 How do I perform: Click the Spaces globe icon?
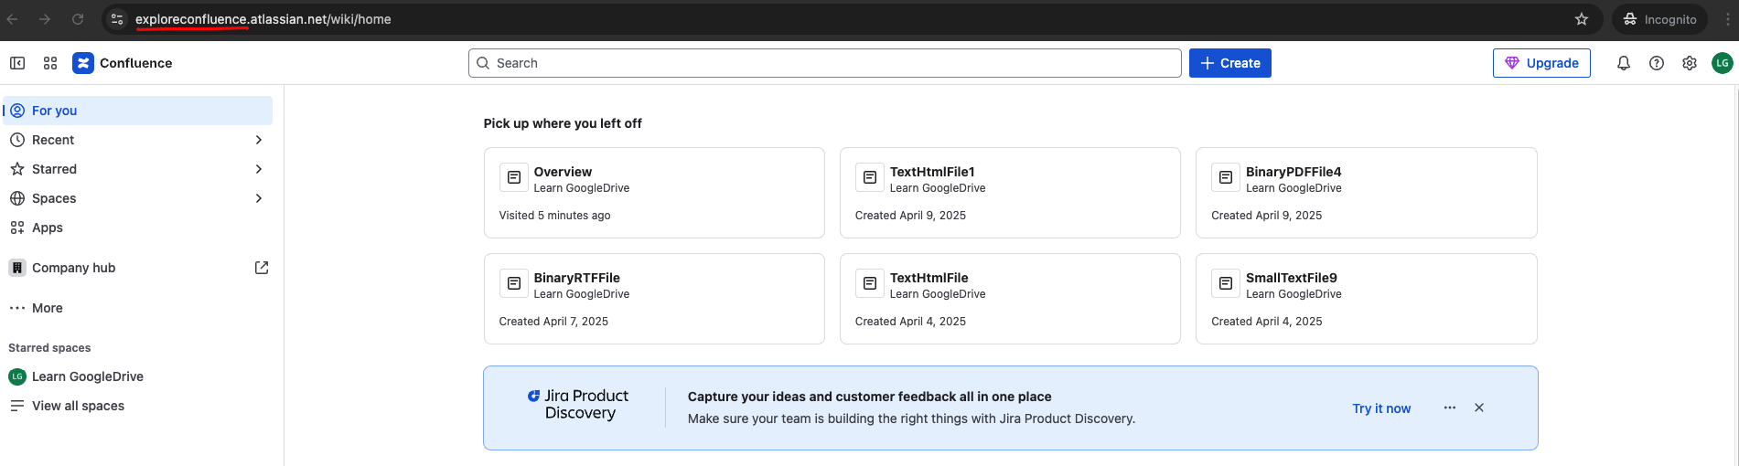[17, 198]
